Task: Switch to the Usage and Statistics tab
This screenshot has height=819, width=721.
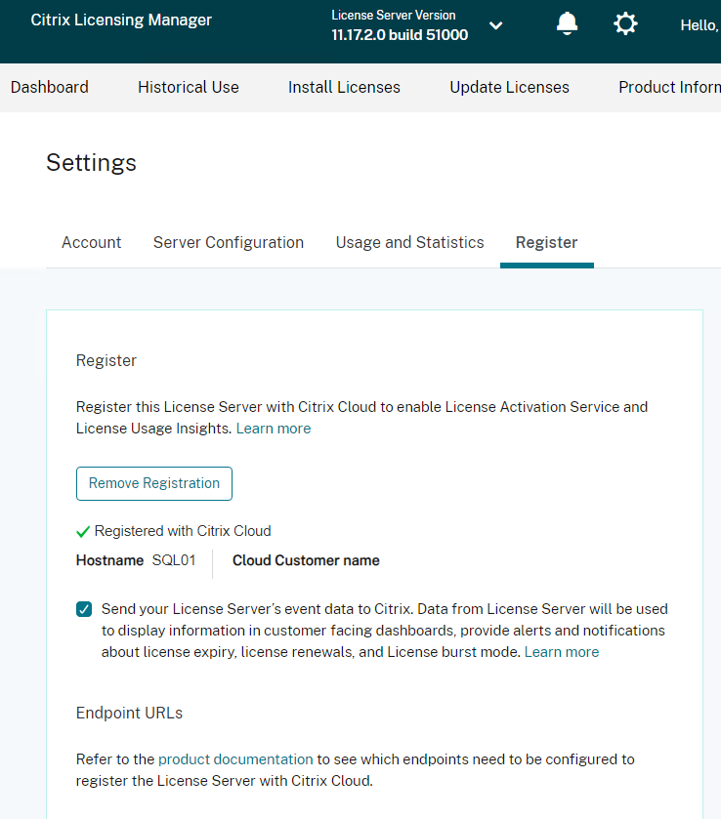Action: pyautogui.click(x=410, y=242)
